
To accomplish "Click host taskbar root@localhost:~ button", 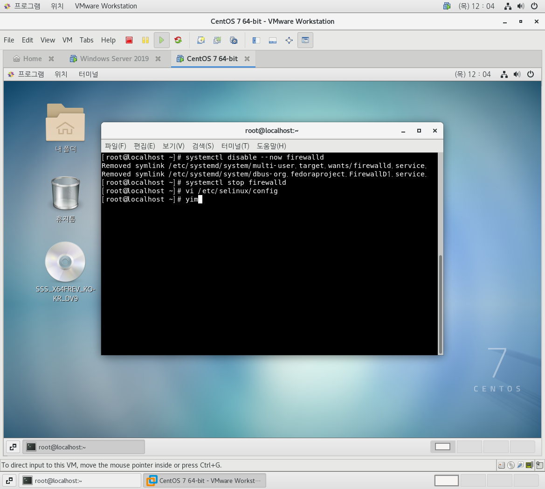I will [80, 481].
